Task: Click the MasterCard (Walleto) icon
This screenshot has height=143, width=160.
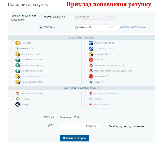Action: 91,104
